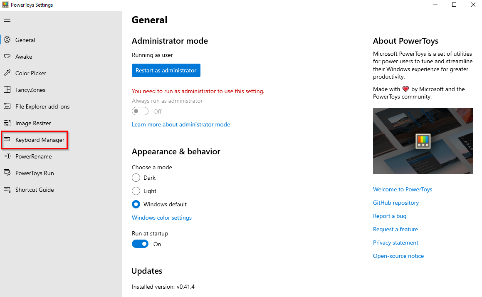Click the PowerToys preview thumbnail image
The height and width of the screenshot is (297, 482).
423,141
